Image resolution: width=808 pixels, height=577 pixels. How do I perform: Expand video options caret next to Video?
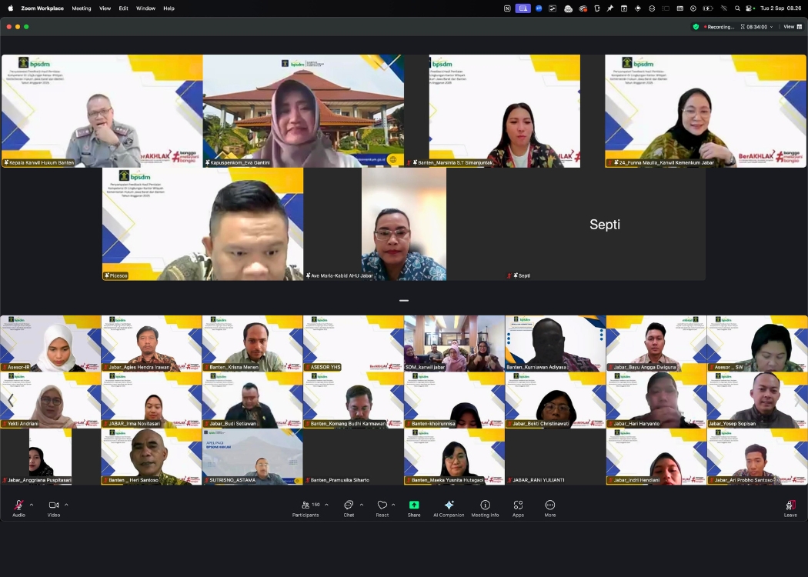(66, 505)
